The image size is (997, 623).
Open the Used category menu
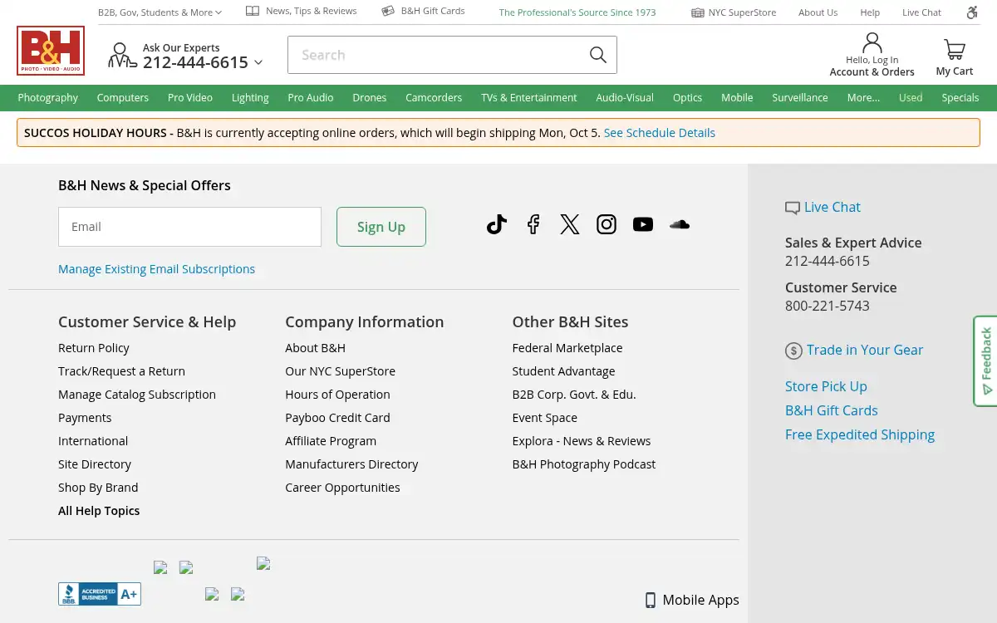[x=911, y=97]
